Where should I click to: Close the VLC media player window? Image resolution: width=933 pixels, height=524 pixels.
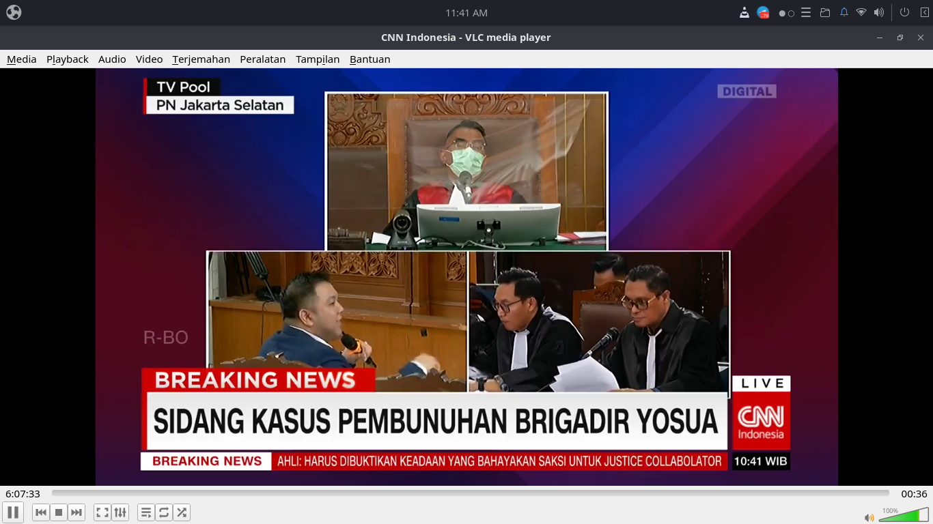(921, 38)
